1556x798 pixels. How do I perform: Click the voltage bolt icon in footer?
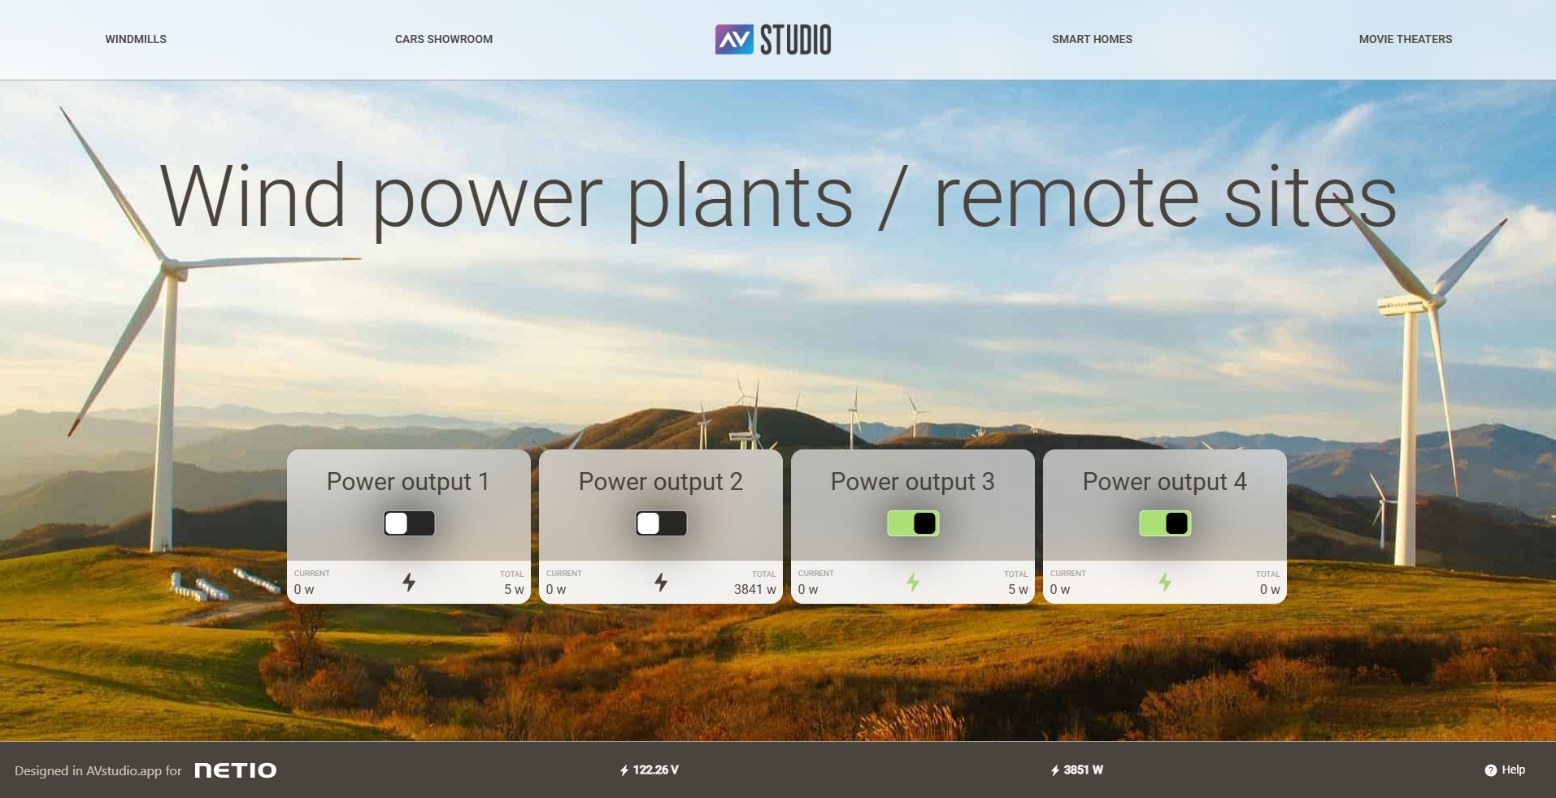pyautogui.click(x=624, y=770)
